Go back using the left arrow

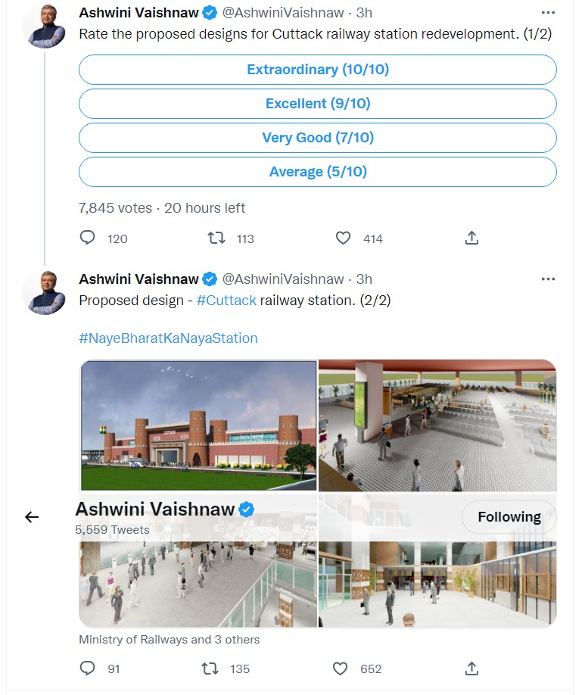32,517
